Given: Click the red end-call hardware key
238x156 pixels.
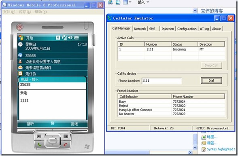Looking at the screenshot, I should tap(66, 145).
